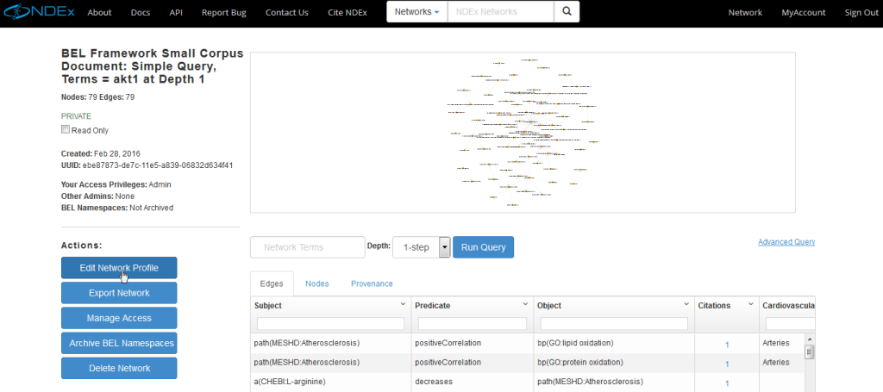This screenshot has width=883, height=392.
Task: Open the Networks search-type dropdown
Action: click(416, 12)
